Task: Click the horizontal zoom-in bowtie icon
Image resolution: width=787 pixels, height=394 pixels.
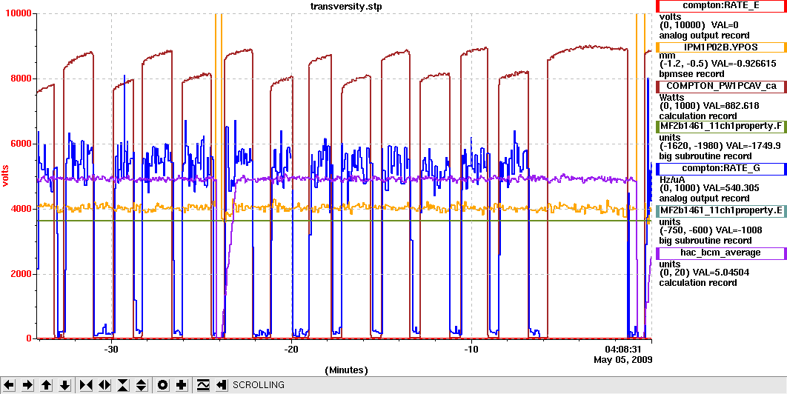Action: point(86,385)
